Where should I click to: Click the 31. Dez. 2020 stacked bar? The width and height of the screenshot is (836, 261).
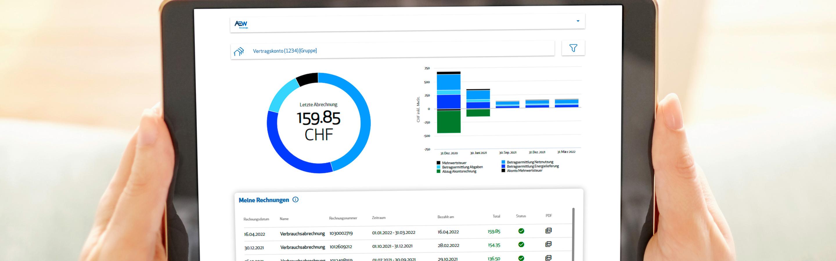(448, 102)
